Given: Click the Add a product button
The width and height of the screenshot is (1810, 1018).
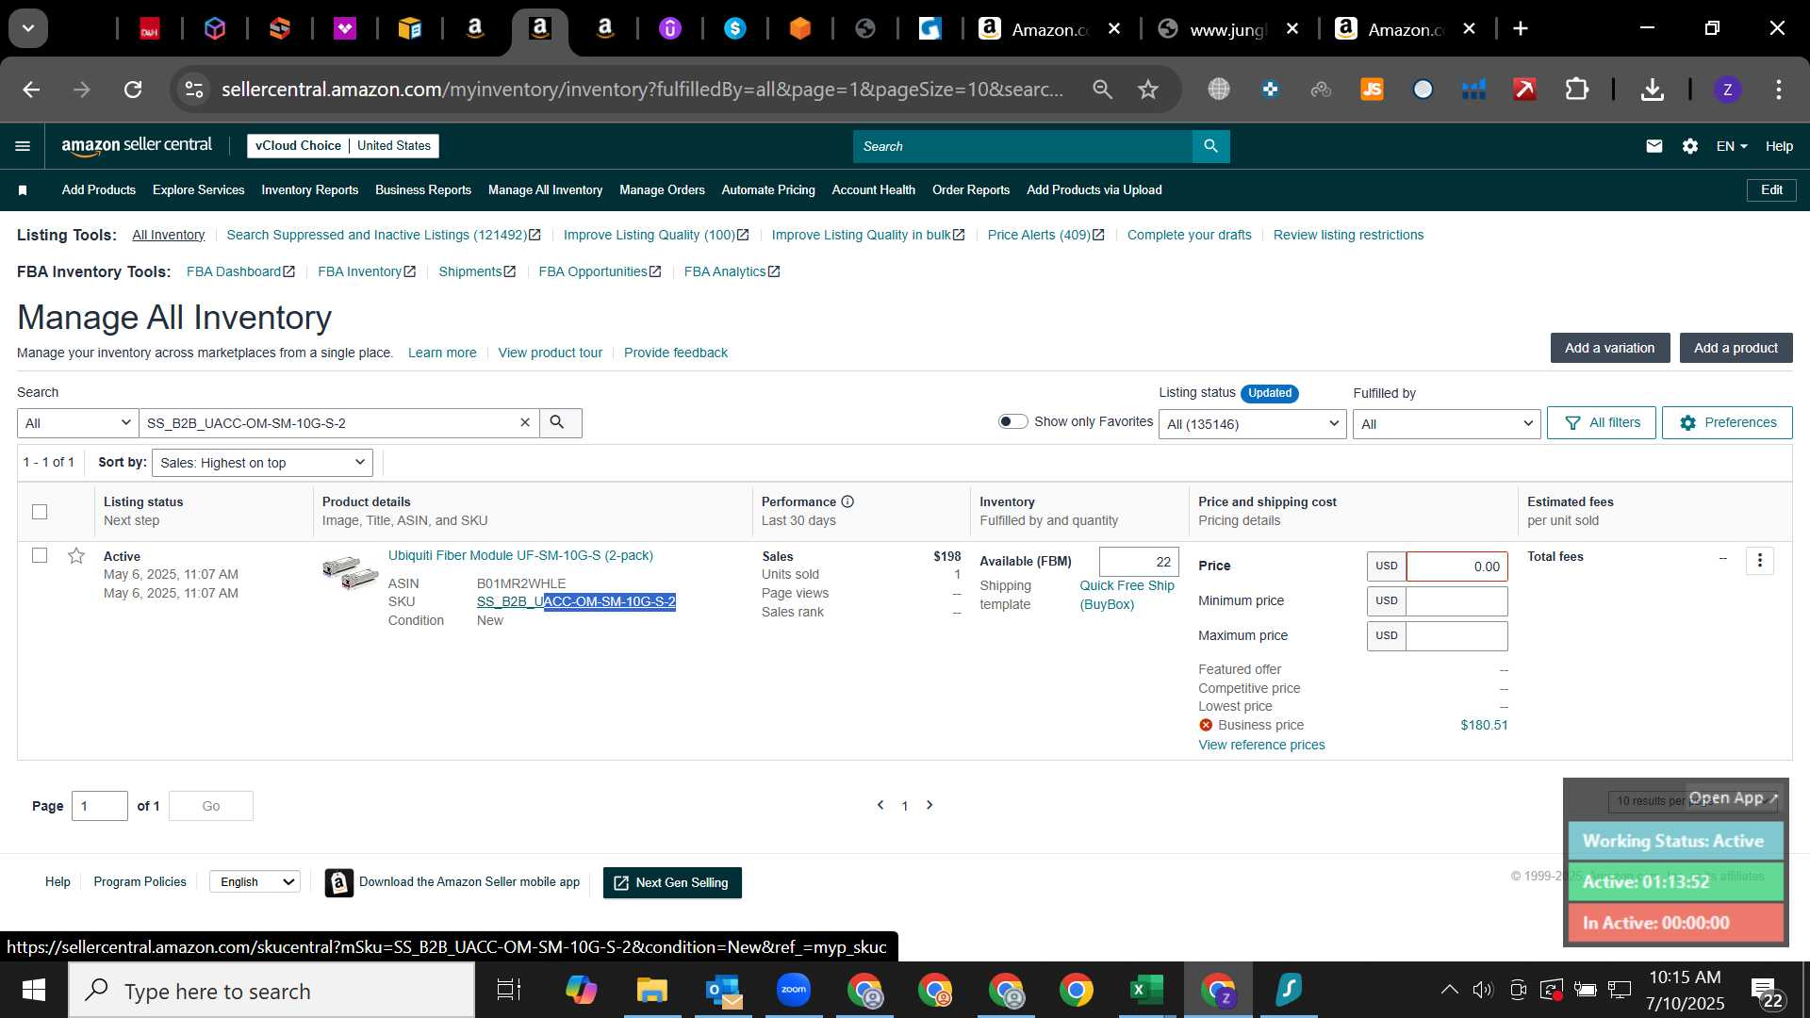Looking at the screenshot, I should (x=1736, y=348).
